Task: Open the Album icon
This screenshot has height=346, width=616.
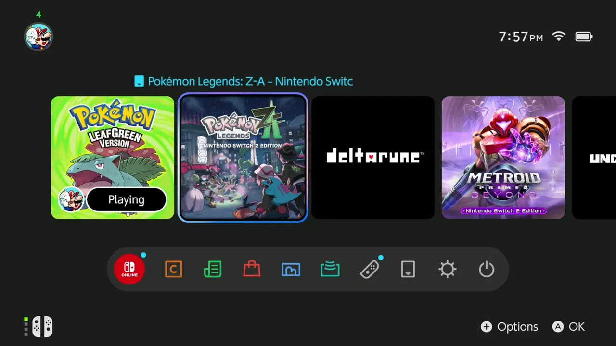Action: click(291, 269)
